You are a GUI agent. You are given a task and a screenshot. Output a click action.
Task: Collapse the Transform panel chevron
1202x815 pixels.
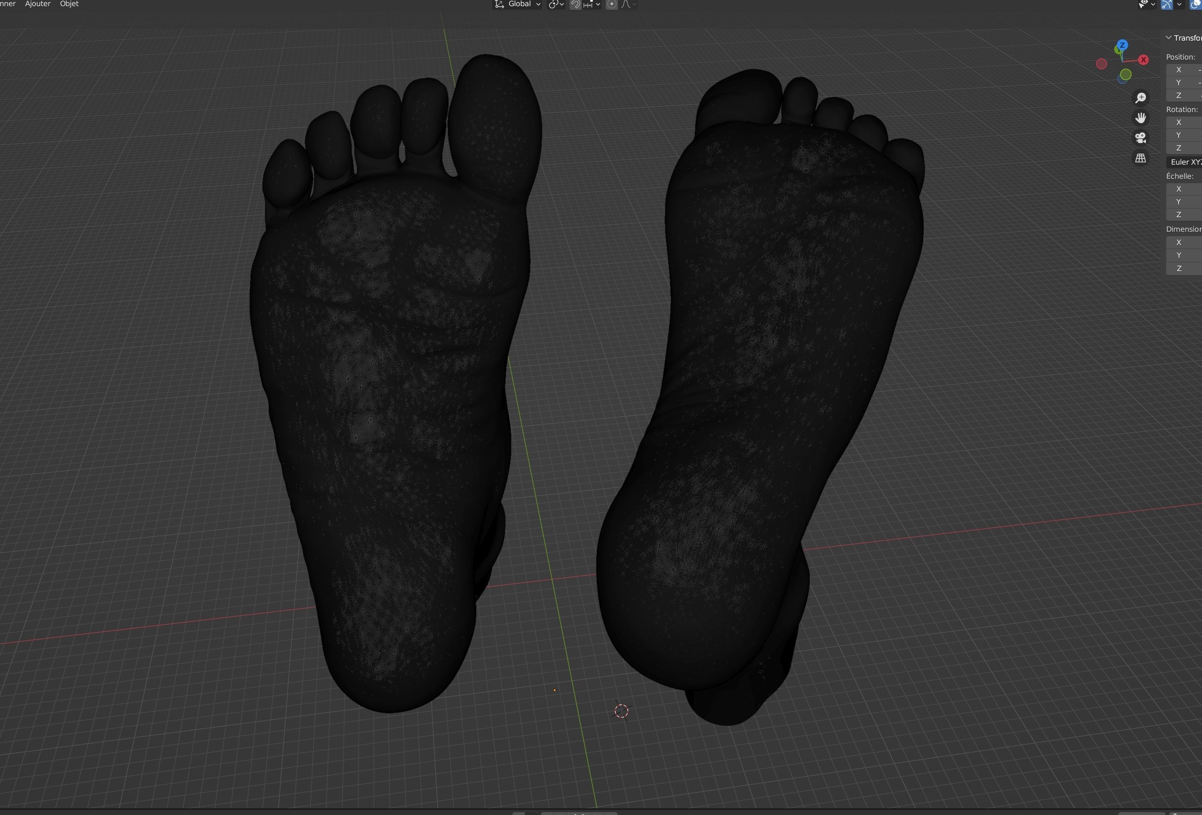coord(1168,38)
